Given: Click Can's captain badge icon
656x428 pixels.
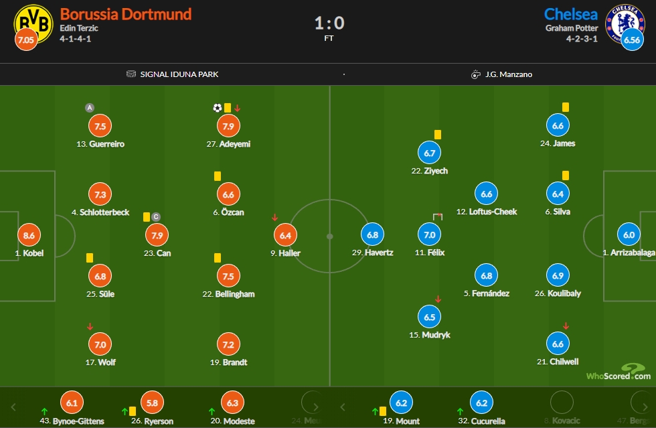Looking at the screenshot, I should (x=155, y=217).
